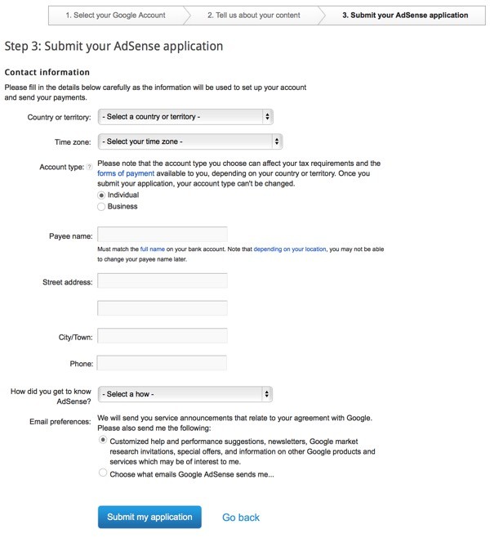The height and width of the screenshot is (538, 490).
Task: Open the Country or territory dropdown
Action: (x=185, y=117)
